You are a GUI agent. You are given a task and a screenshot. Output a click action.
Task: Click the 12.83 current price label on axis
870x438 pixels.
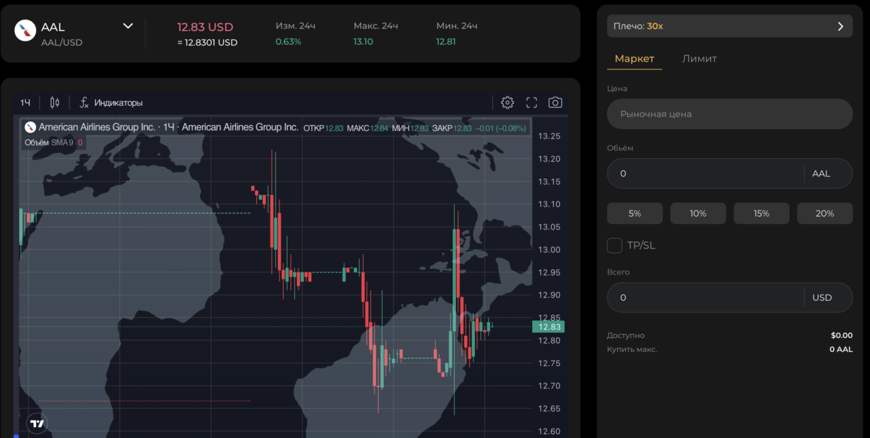point(549,327)
